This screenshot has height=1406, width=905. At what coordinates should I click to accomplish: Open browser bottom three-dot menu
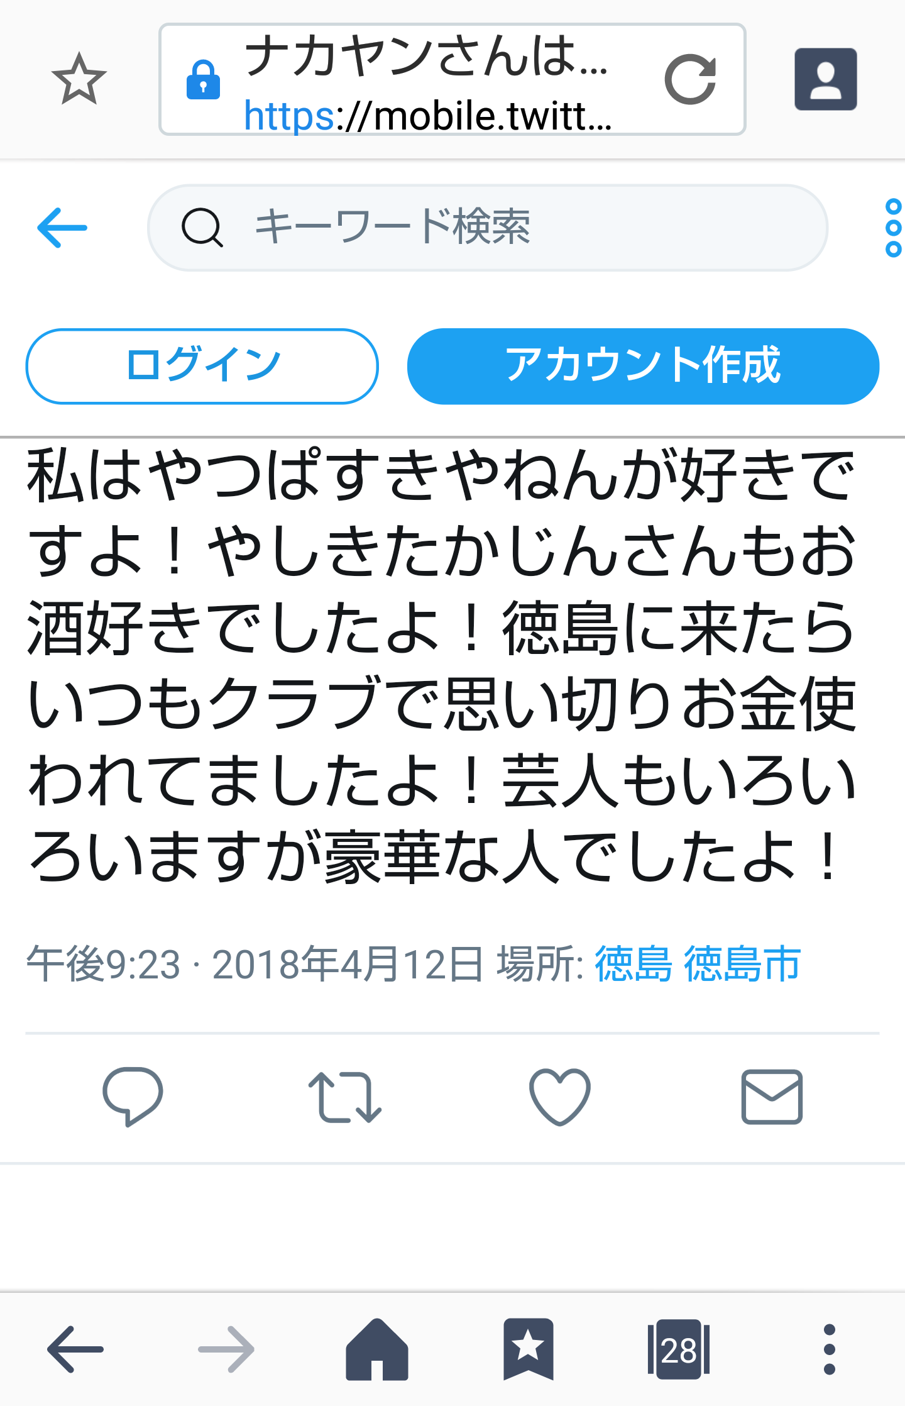tap(830, 1349)
